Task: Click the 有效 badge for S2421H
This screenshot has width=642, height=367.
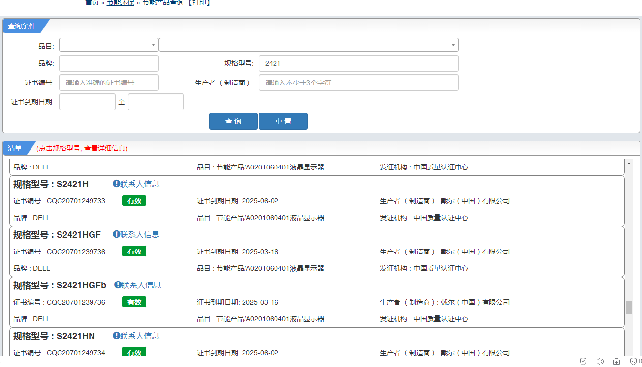Action: coord(134,201)
